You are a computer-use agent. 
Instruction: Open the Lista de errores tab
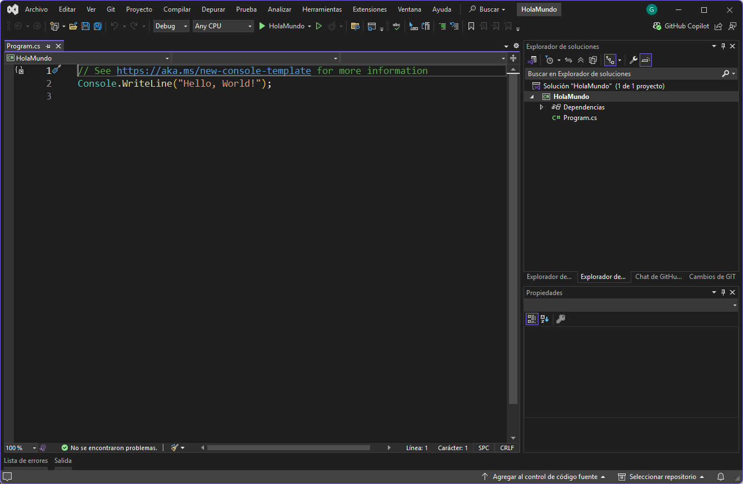click(x=26, y=461)
